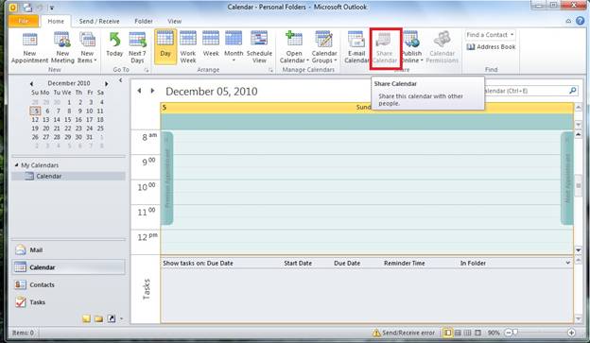This screenshot has width=590, height=343.
Task: Switch to Work Week view
Action: pos(188,48)
